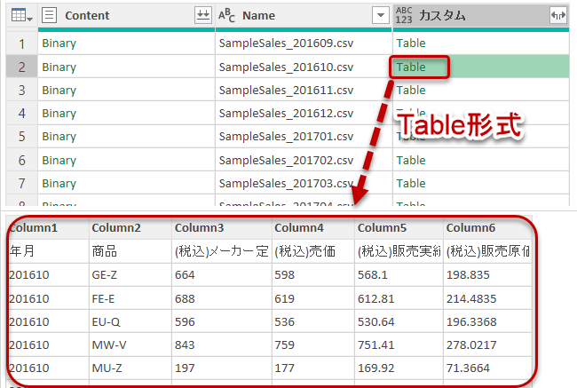Click preview cell MU-Z
Viewport: 577px width, 388px height.
point(130,368)
